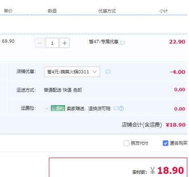This screenshot has width=189, height=177.
Task: Click the 省47:专属优惠 text
Action: 104,42
